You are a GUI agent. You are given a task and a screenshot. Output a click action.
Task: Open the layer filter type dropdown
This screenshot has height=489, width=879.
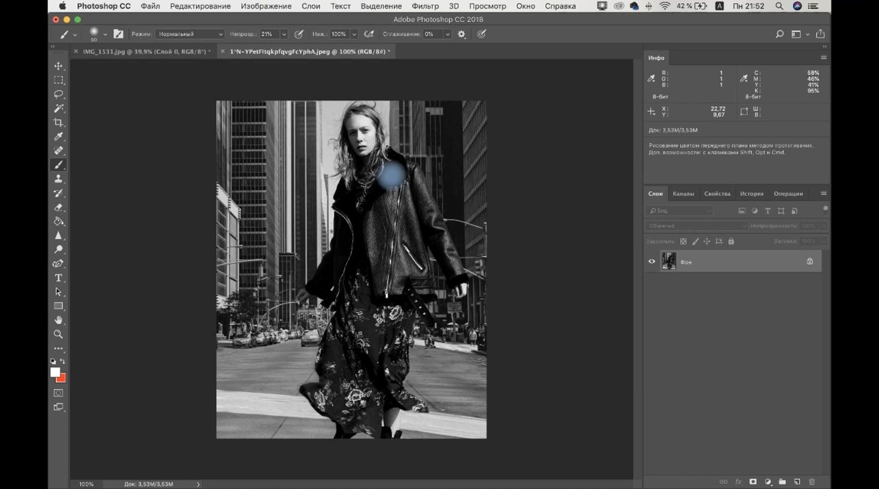pyautogui.click(x=680, y=211)
